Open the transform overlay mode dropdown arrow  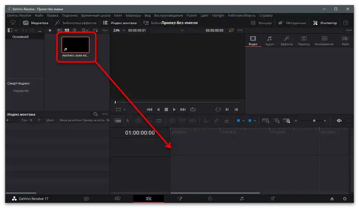pyautogui.click(x=125, y=110)
